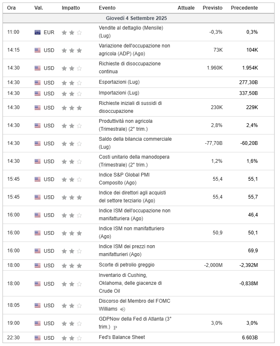The width and height of the screenshot is (280, 346).
Task: Click the US flag in the ADP employment row
Action: (x=38, y=50)
